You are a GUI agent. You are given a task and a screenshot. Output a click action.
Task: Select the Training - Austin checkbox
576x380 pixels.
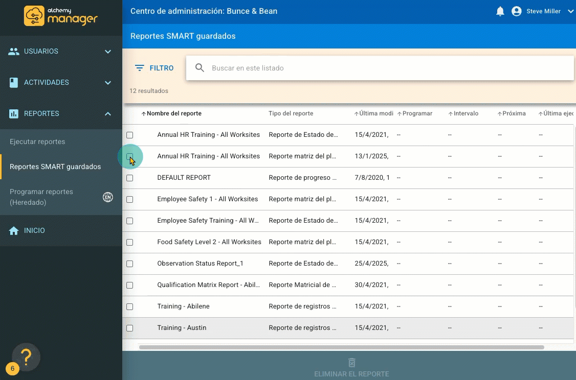point(129,328)
